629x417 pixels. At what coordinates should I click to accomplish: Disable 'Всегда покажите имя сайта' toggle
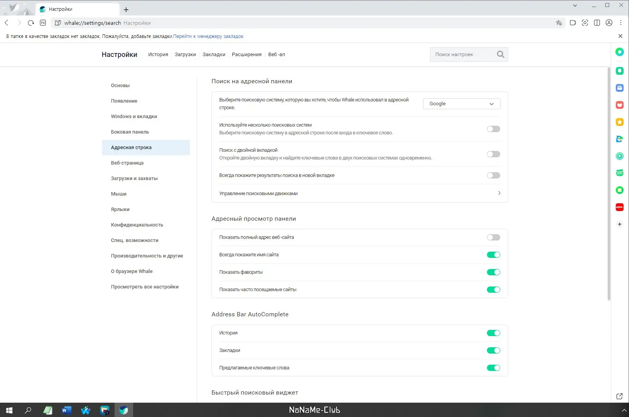(494, 255)
